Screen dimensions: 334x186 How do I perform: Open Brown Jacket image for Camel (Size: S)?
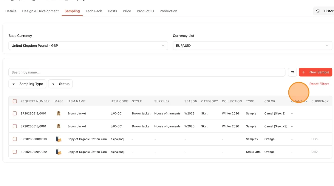58,114
